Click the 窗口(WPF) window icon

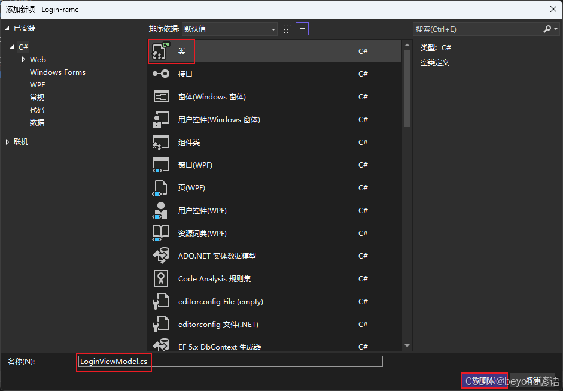pyautogui.click(x=160, y=165)
